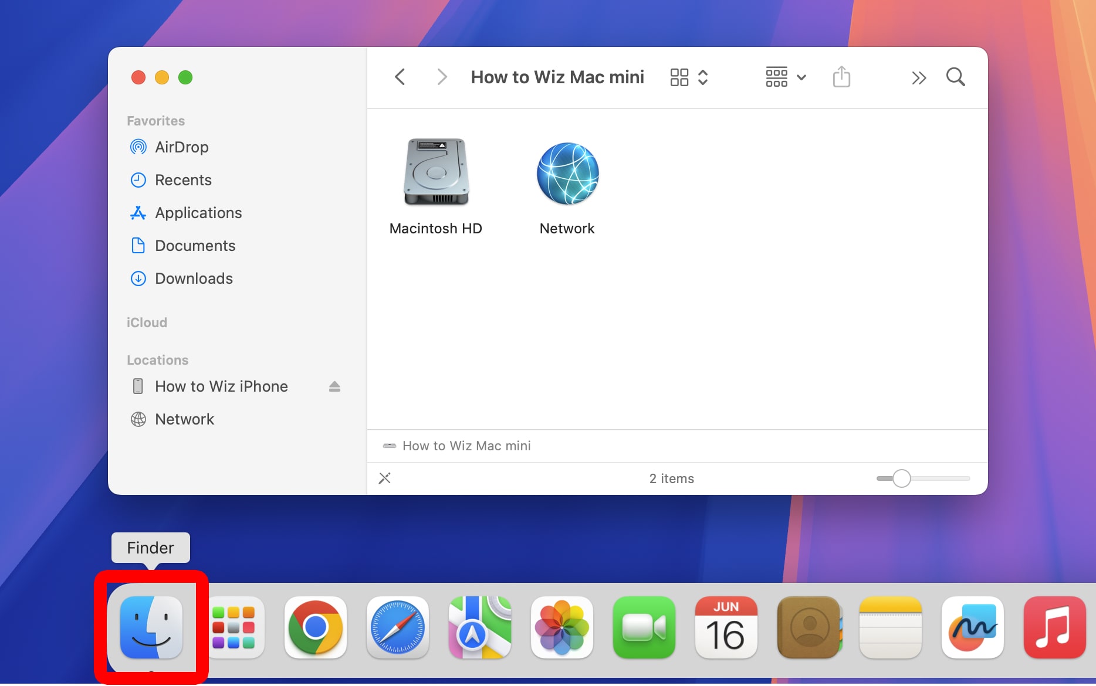Open Downloads from Favorites sidebar
Image resolution: width=1096 pixels, height=686 pixels.
tap(194, 279)
